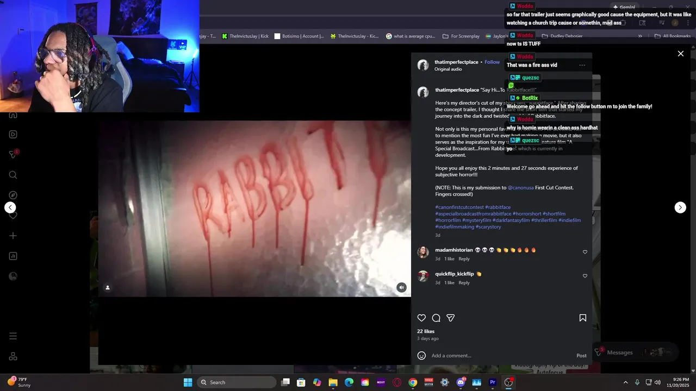Open the Instagram search icon in sidebar
This screenshot has width=696, height=391.
[13, 175]
